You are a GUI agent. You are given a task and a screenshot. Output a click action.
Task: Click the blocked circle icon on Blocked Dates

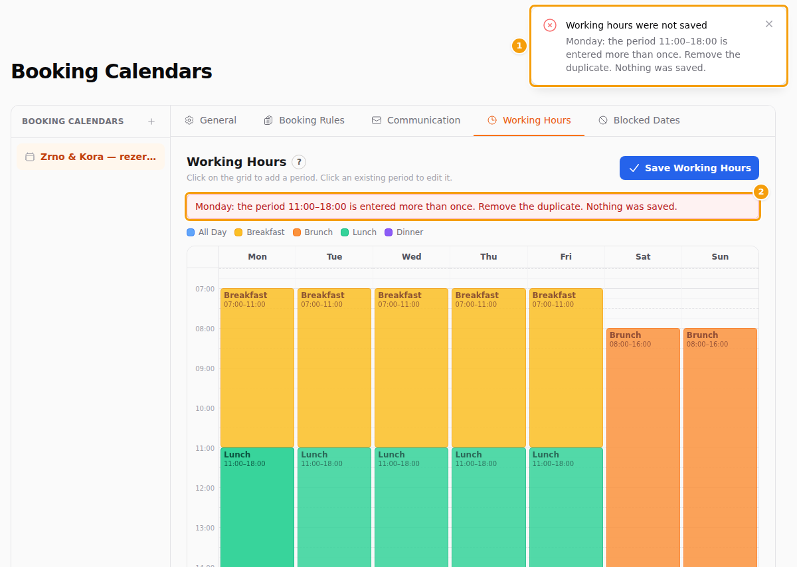point(603,120)
